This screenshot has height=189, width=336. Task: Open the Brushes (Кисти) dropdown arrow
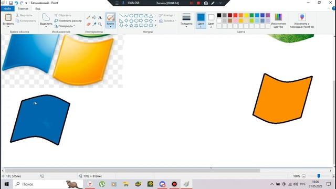[x=111, y=27]
